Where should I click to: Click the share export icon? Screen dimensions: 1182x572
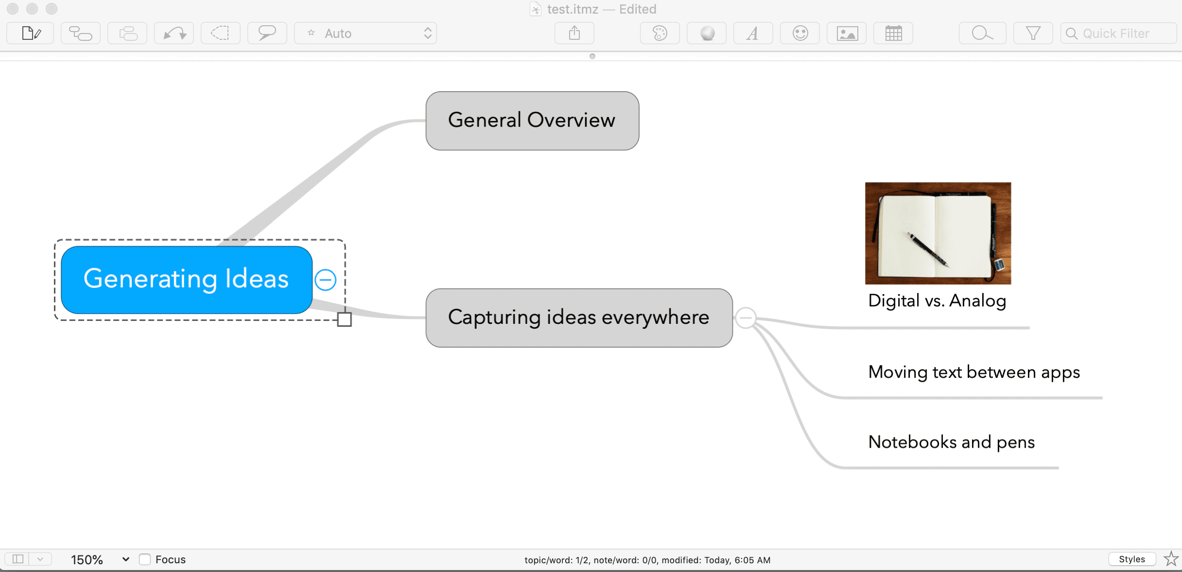[x=574, y=34]
